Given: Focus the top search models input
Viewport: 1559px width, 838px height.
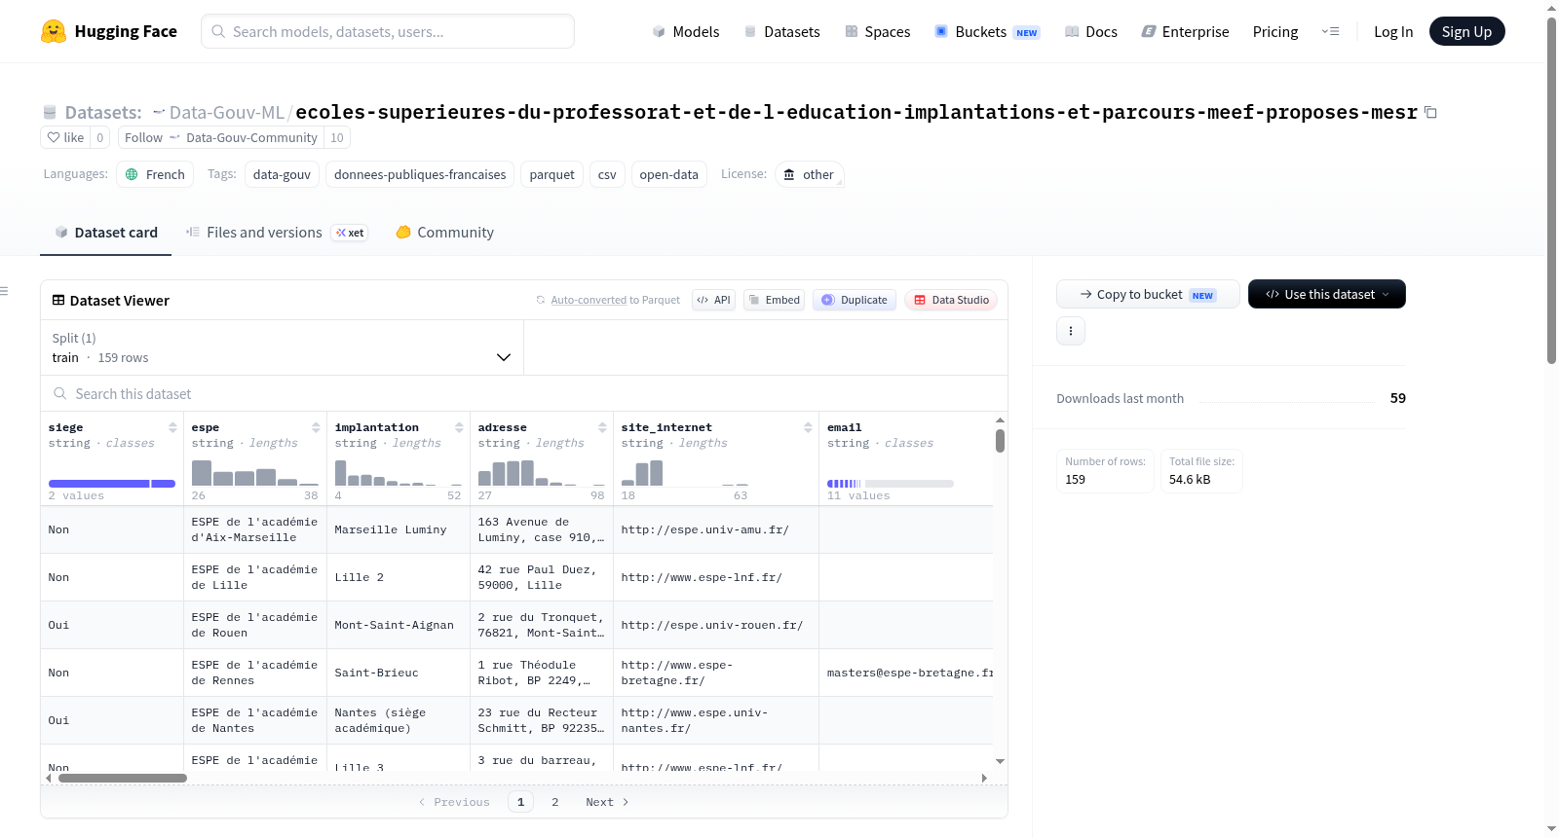Looking at the screenshot, I should click(x=388, y=31).
